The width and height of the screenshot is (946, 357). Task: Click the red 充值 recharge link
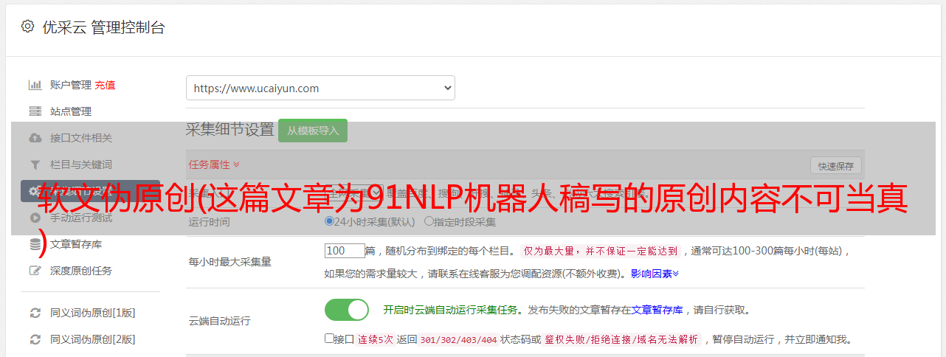coord(105,85)
